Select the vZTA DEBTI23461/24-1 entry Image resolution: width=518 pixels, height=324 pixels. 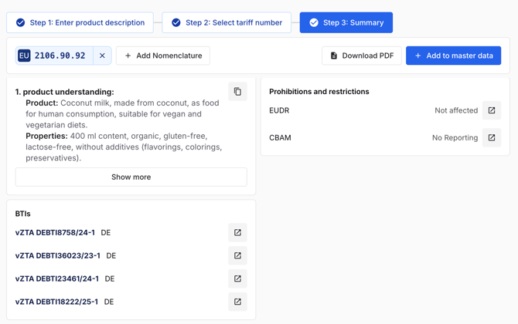(x=57, y=278)
